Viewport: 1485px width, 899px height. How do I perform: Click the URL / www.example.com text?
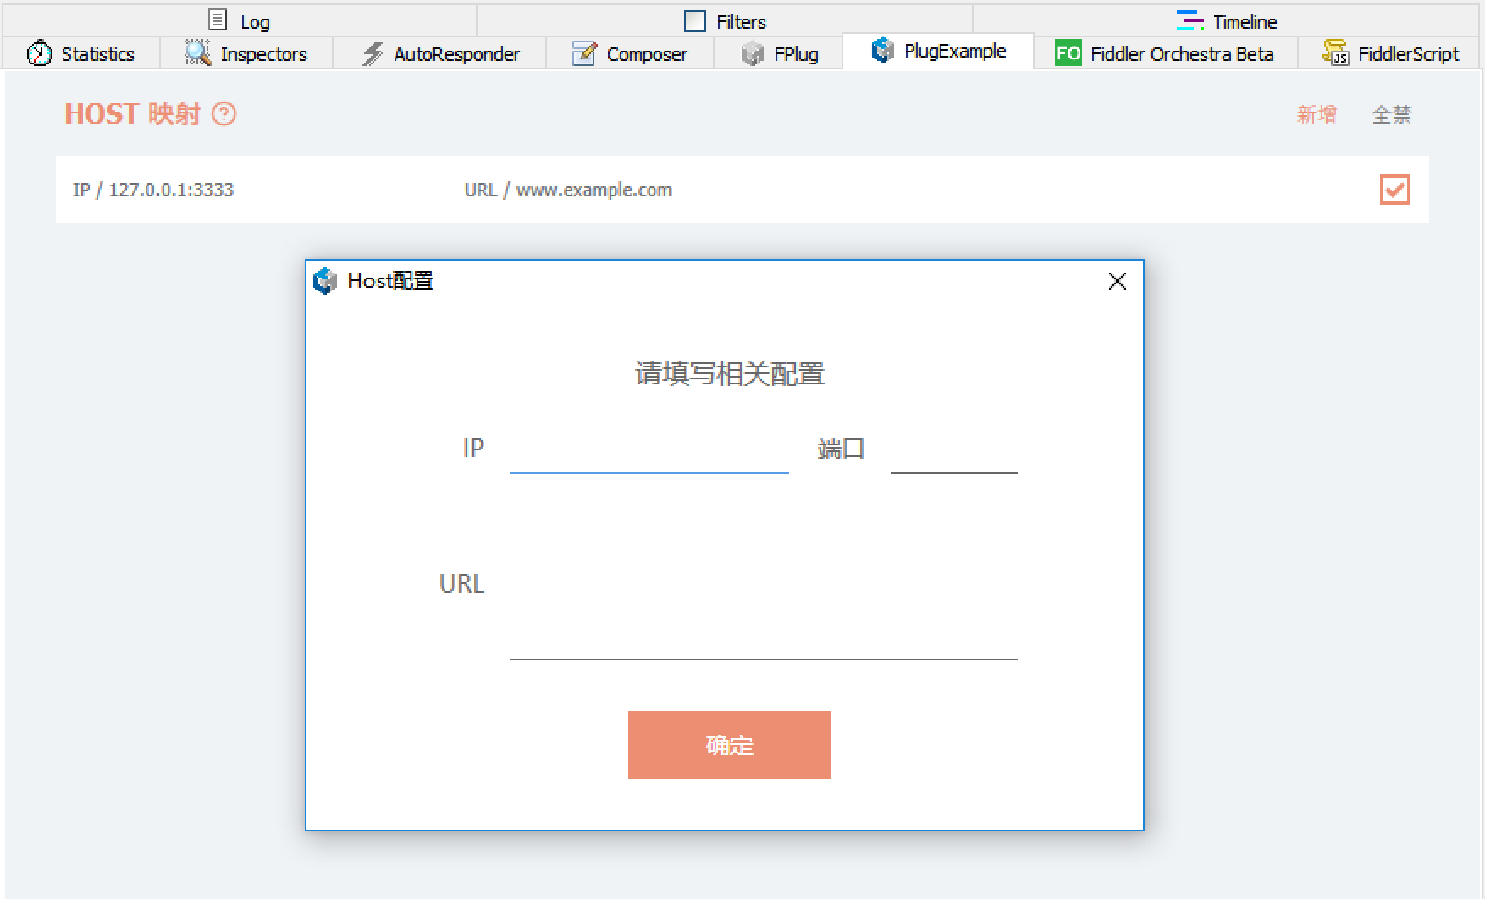click(x=568, y=190)
